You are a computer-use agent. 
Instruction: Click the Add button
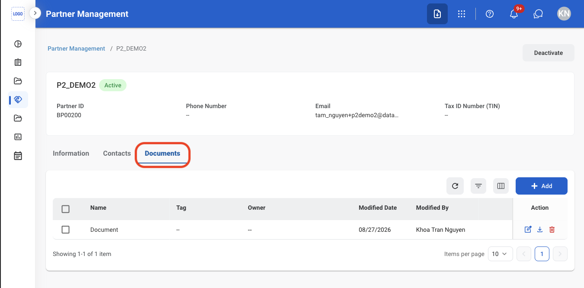542,186
